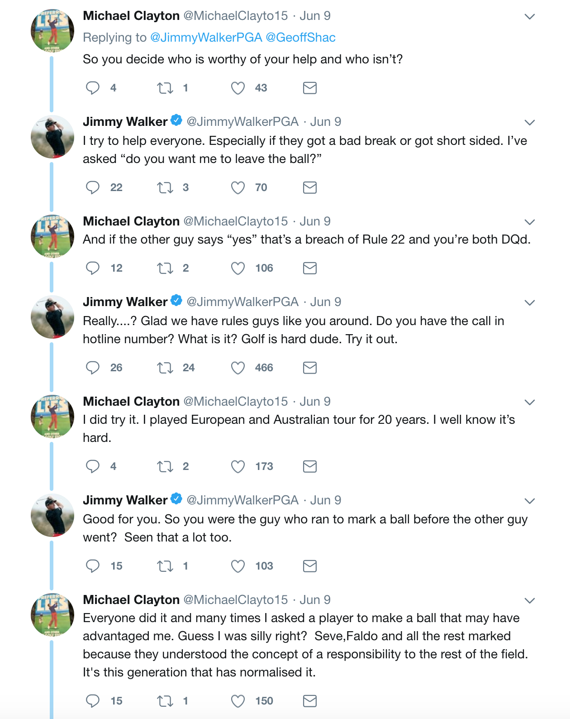
Task: Like the "Golf is hard dude" tweet
Action: tap(238, 368)
